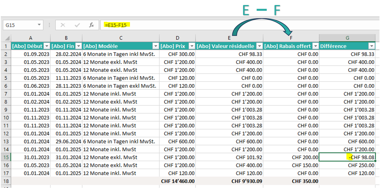Click the Insert Function fx icon
This screenshot has width=380, height=188.
click(91, 25)
